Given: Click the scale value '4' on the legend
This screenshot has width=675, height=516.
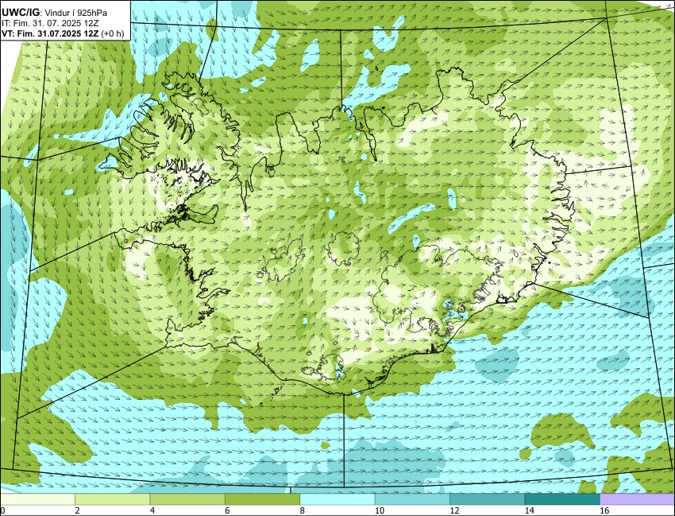Looking at the screenshot, I should [x=152, y=510].
